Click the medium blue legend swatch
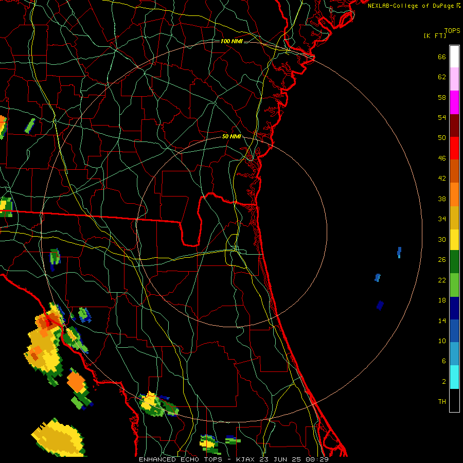The width and height of the screenshot is (463, 463). [x=454, y=331]
